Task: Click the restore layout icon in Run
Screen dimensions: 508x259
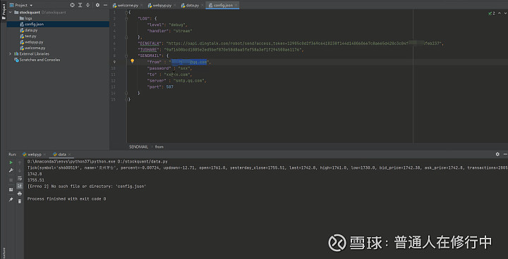Action: point(11,189)
